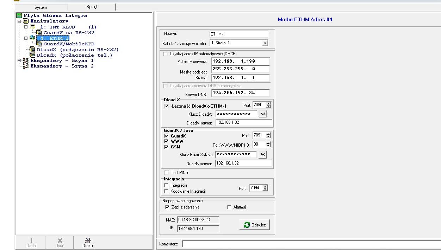The image size is (441, 250).
Task: Click the Dodaj button
Action: [31, 243]
